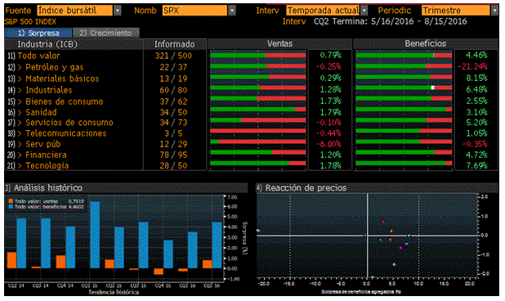Open the Nomb SPX dropdown arrow
505x301 pixels.
click(x=232, y=11)
